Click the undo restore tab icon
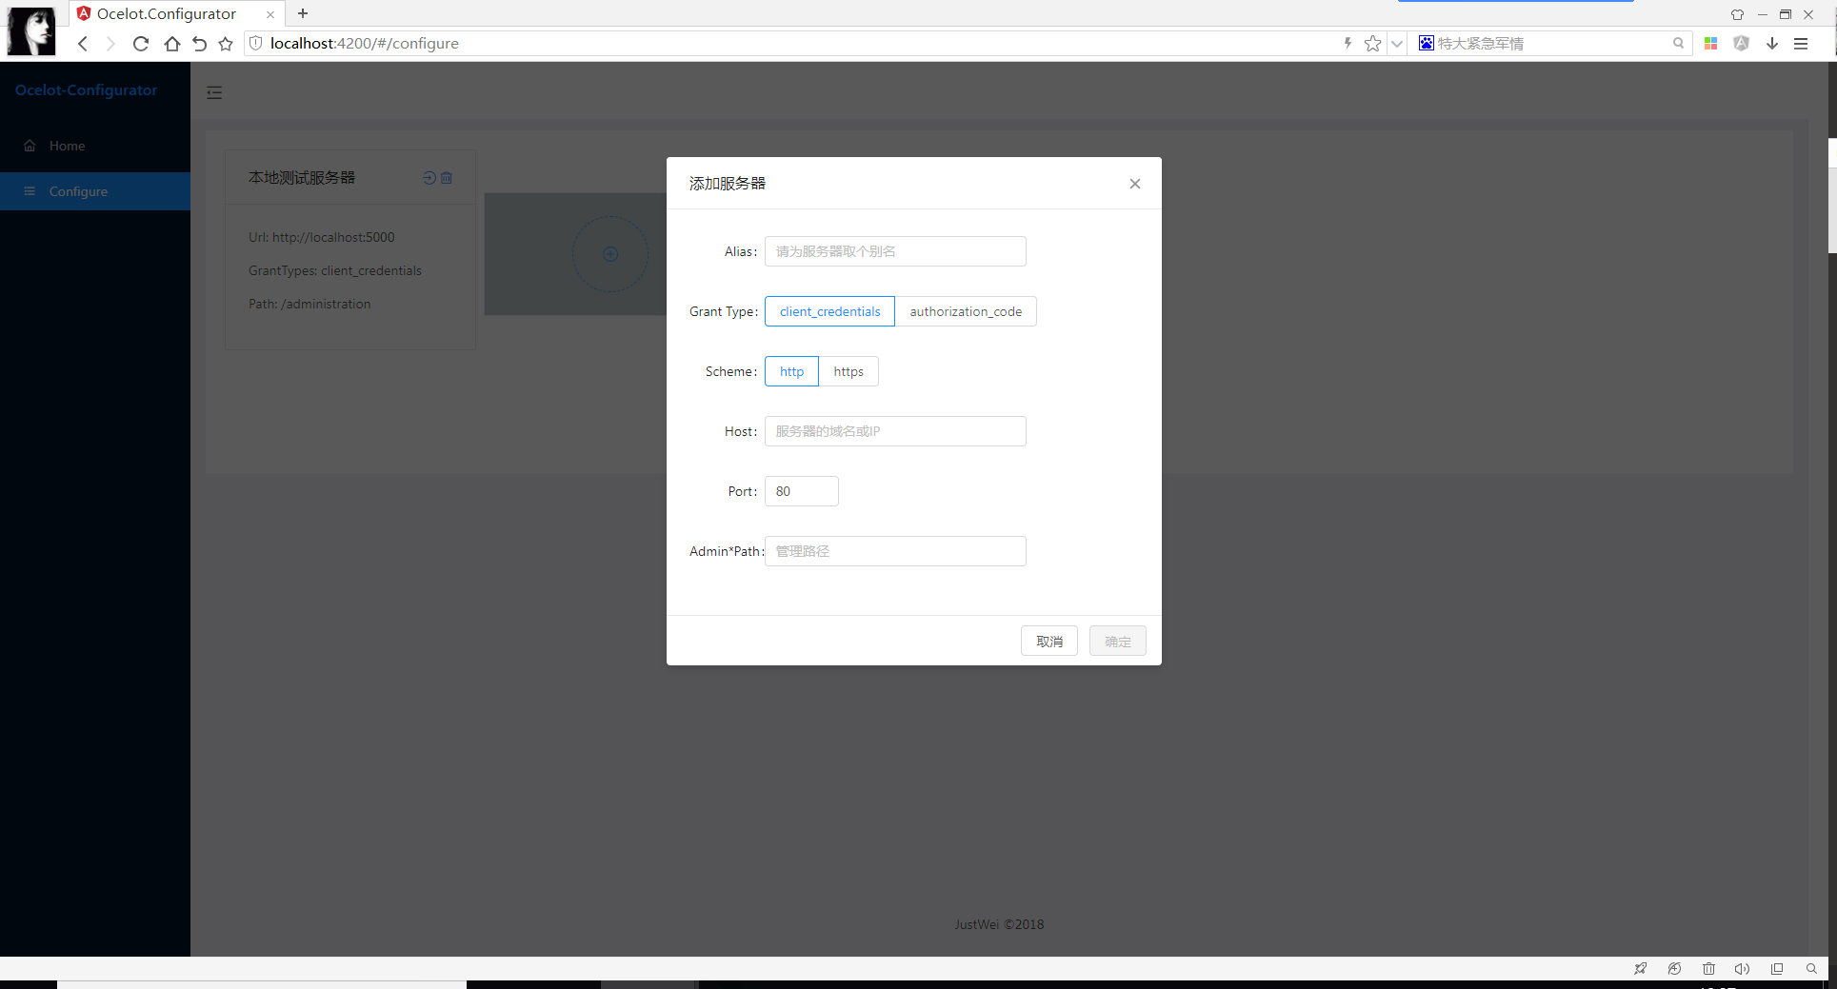Image resolution: width=1837 pixels, height=989 pixels. click(x=199, y=44)
